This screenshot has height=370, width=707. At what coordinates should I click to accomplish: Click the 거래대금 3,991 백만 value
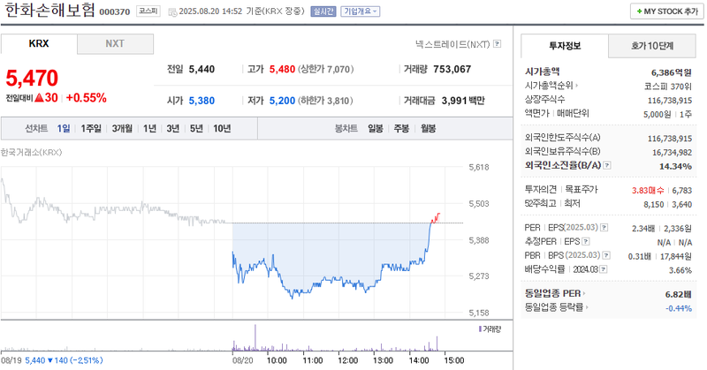click(x=463, y=101)
